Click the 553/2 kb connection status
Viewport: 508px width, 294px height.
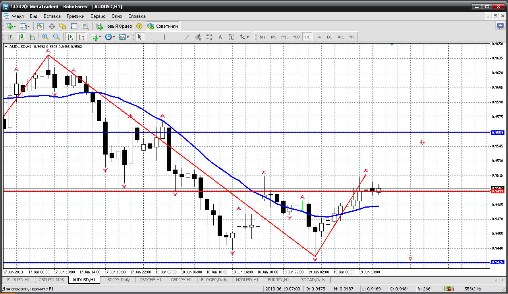473,289
